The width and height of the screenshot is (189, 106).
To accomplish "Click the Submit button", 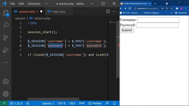I will (127, 30).
